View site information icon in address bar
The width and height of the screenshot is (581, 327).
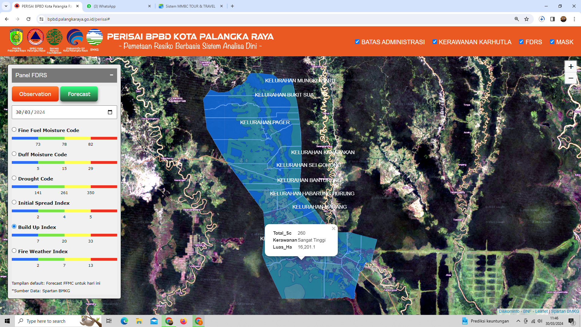(41, 19)
